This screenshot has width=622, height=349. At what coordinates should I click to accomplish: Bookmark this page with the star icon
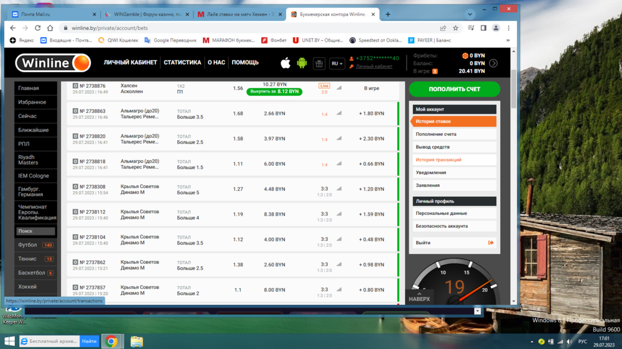coord(456,28)
